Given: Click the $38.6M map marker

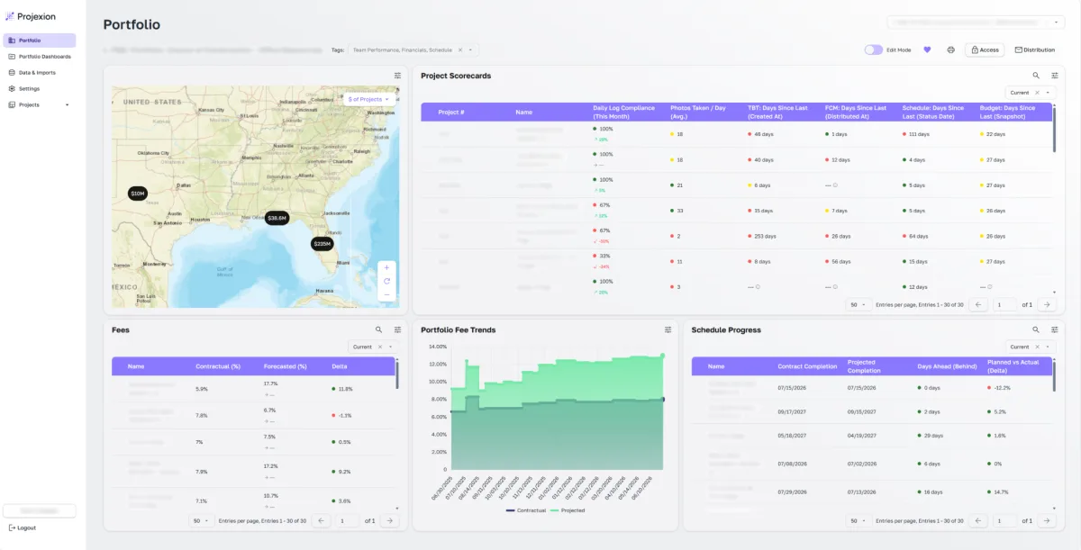Looking at the screenshot, I should coord(277,218).
